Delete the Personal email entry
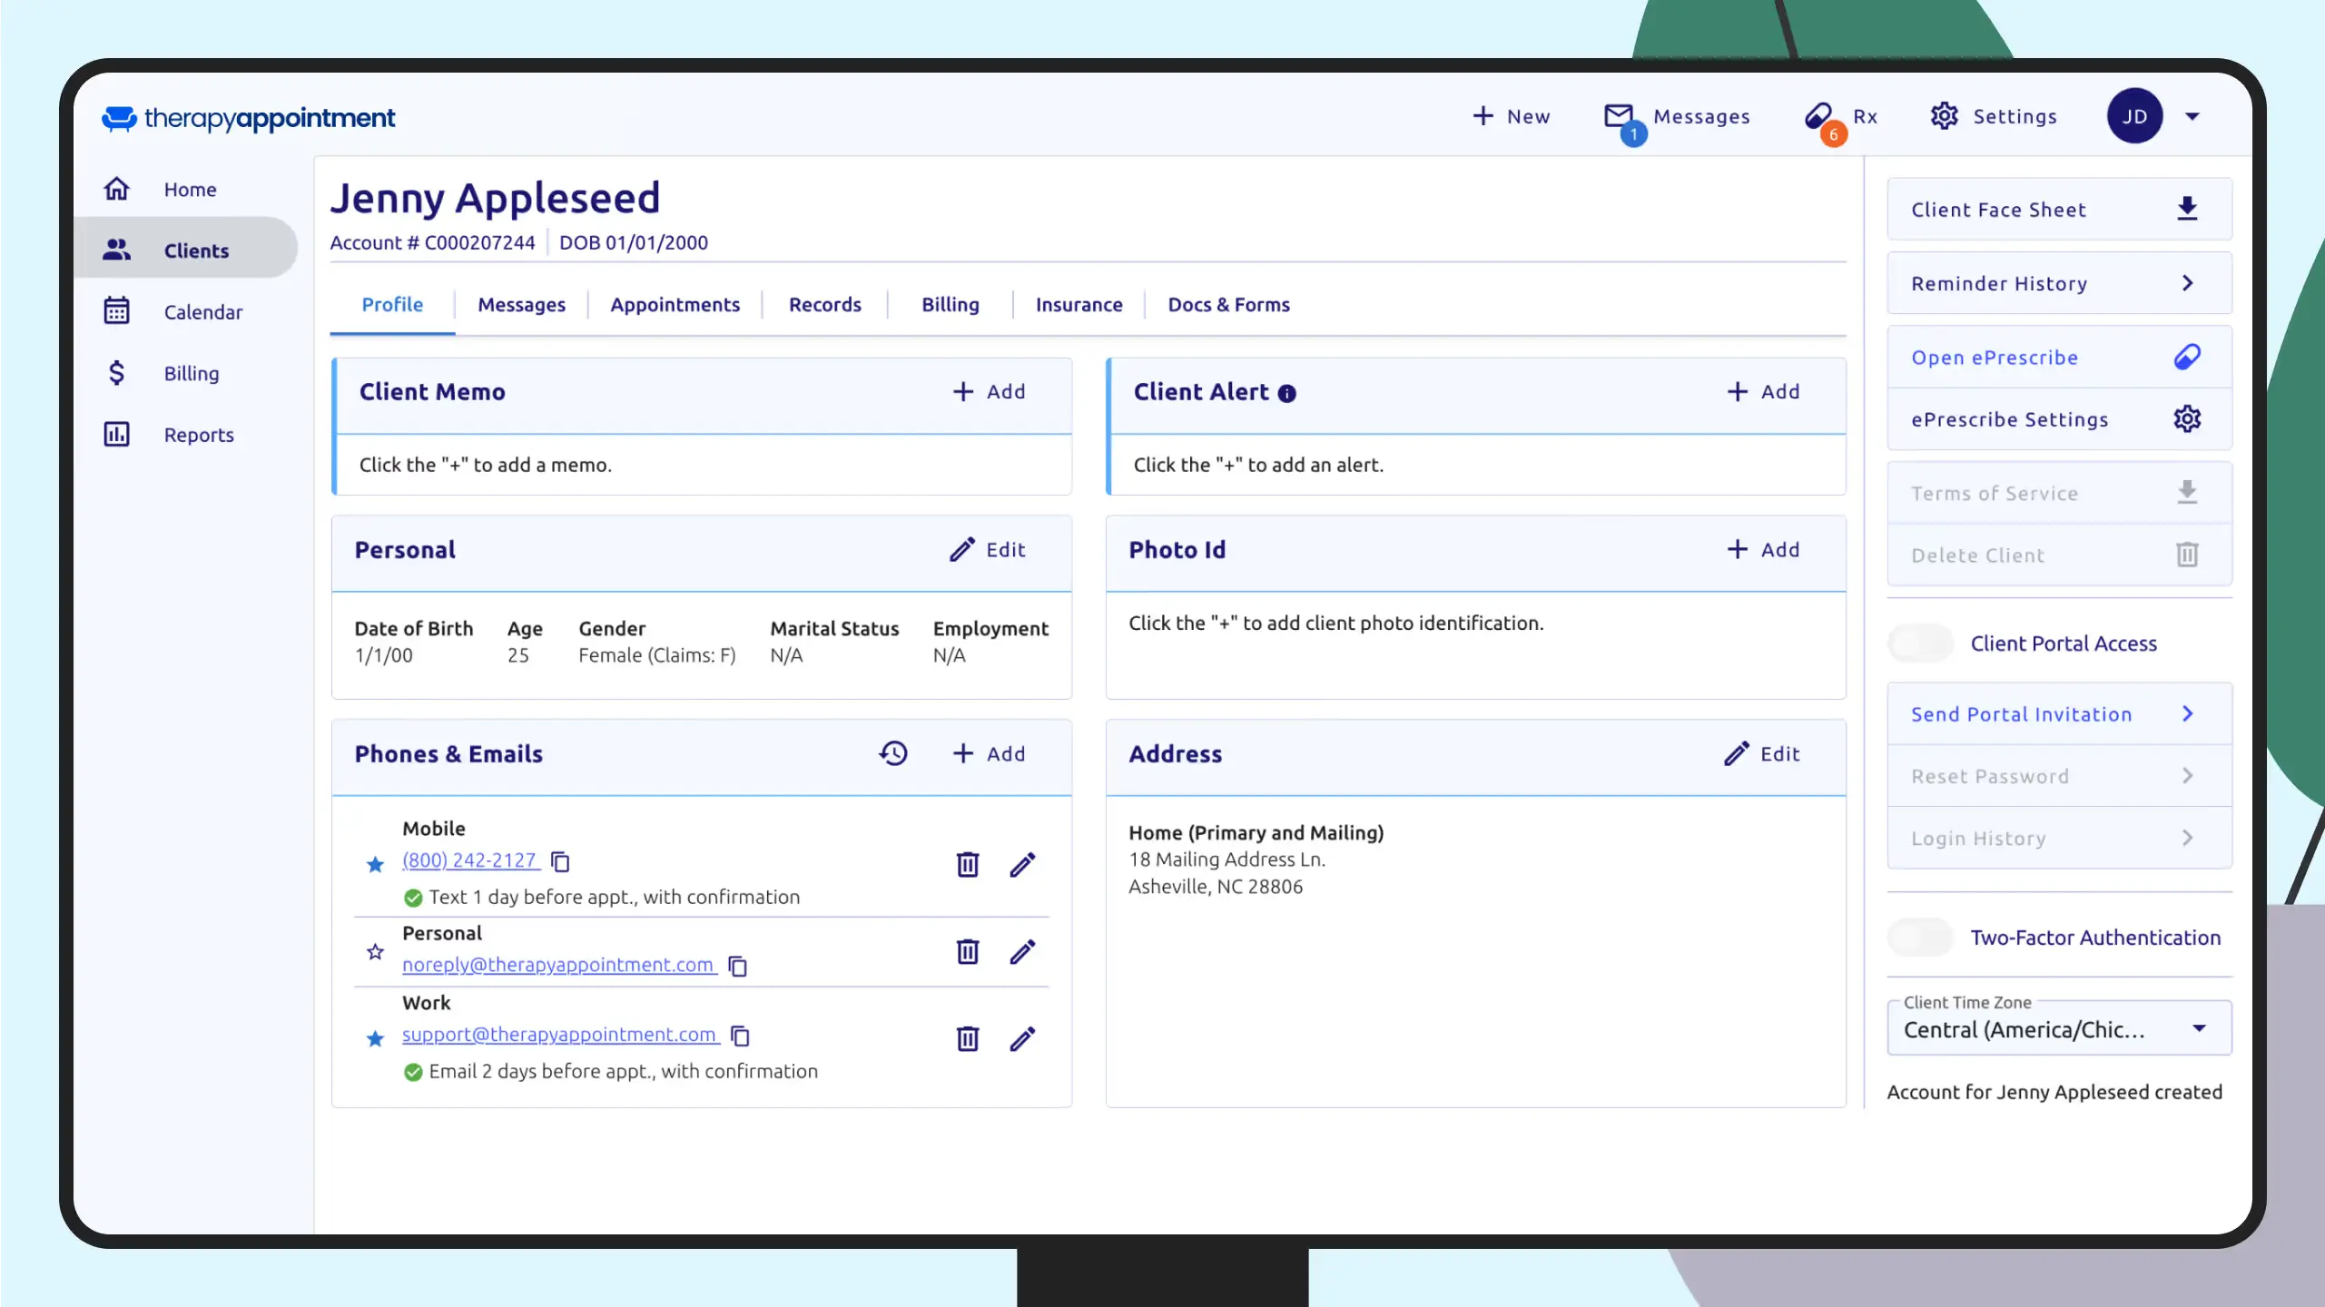 pos(968,952)
